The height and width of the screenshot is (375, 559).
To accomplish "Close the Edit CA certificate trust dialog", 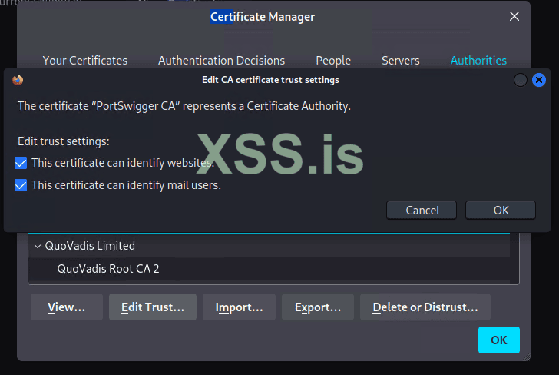I will coord(539,79).
